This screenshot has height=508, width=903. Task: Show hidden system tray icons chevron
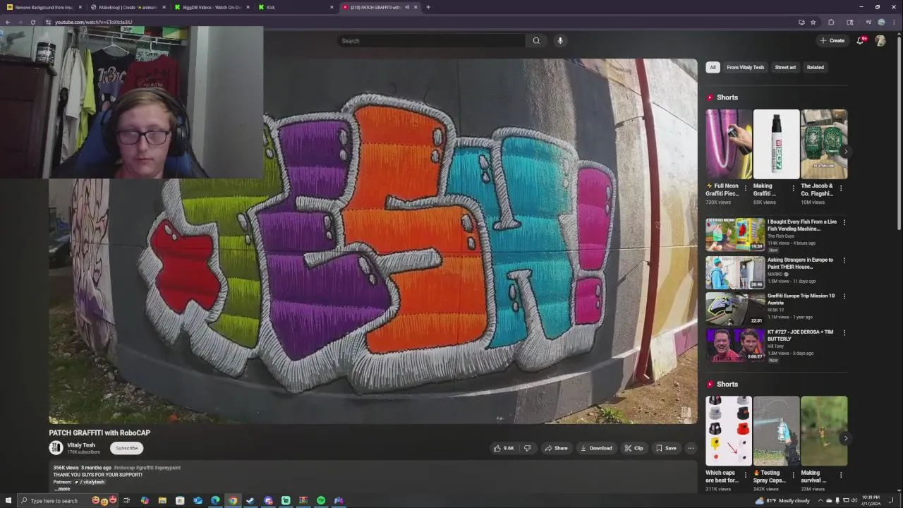click(820, 500)
